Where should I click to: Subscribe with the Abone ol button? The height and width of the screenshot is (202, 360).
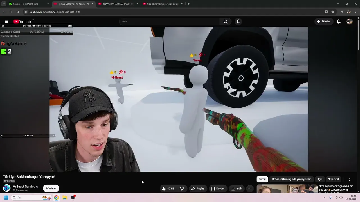coord(51,188)
